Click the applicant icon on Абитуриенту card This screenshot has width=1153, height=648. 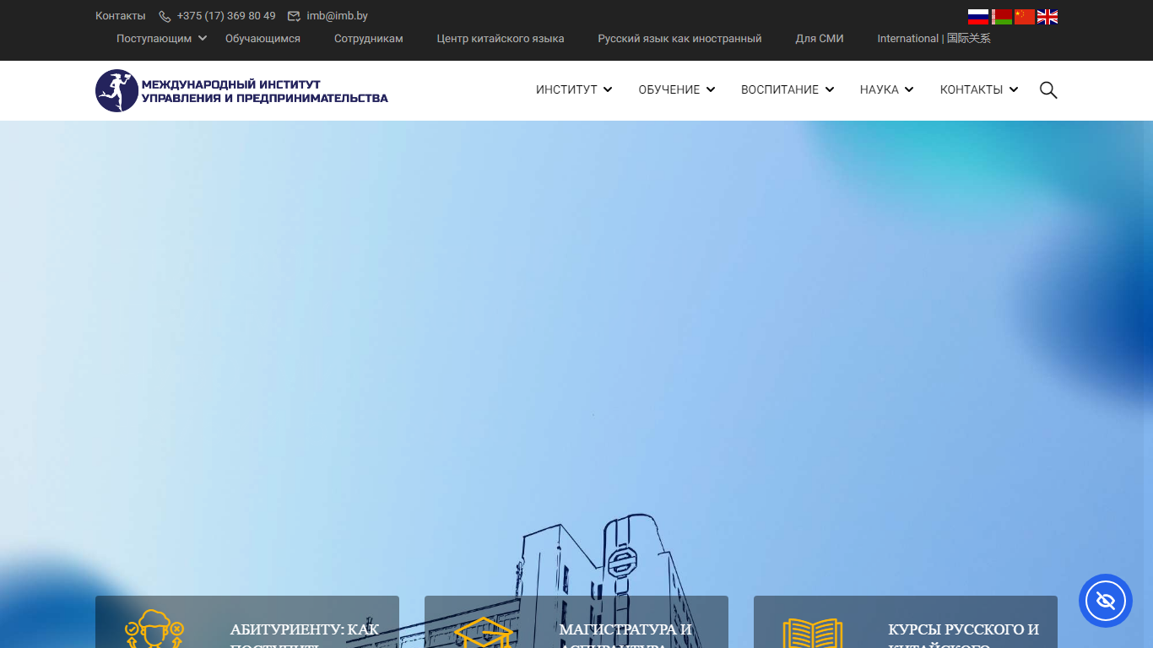coord(154,629)
